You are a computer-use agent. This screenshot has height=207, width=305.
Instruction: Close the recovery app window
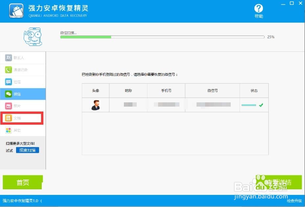(300, 3)
